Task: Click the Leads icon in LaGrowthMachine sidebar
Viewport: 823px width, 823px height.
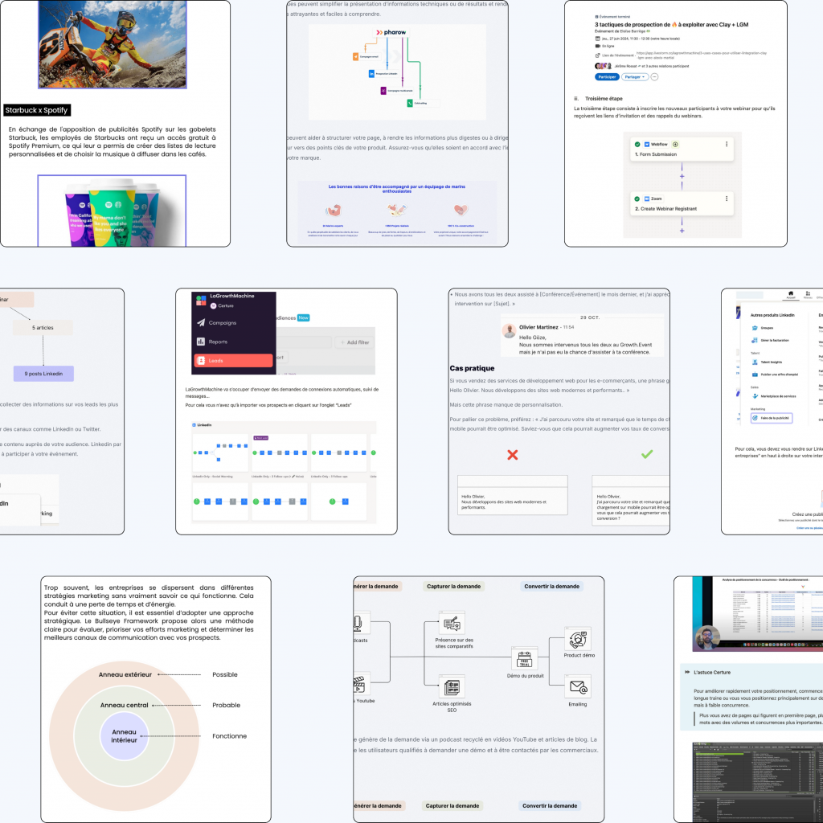Action: 202,361
